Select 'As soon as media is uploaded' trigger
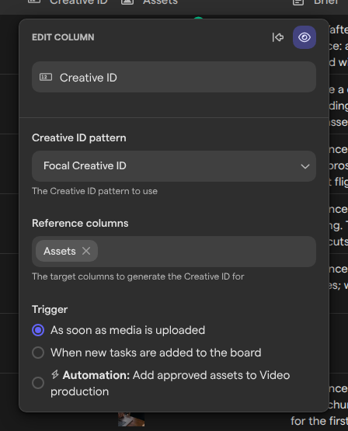The height and width of the screenshot is (431, 348). (38, 330)
